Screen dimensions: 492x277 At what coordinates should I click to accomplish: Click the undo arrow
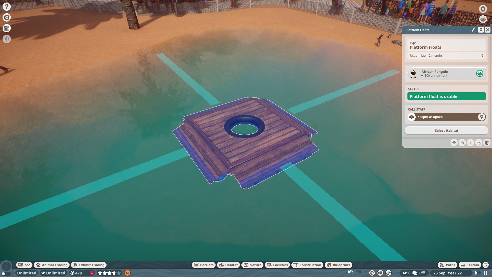tap(350, 273)
